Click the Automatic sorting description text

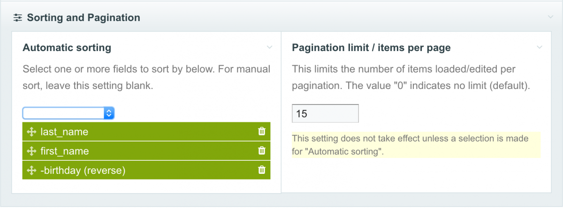coord(146,78)
